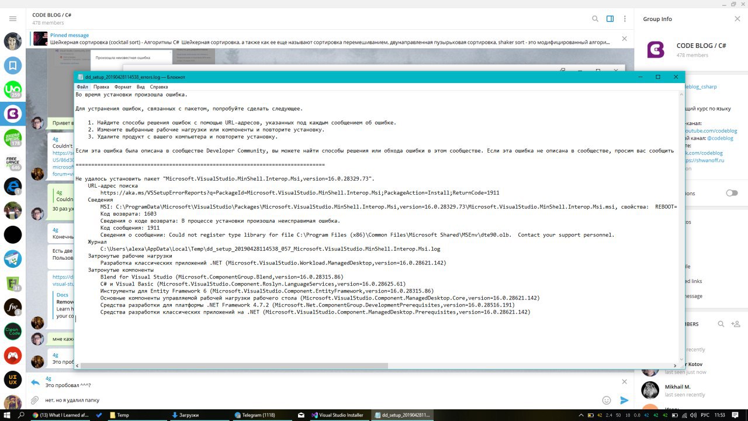This screenshot has width=748, height=421.
Task: Minimize the Notepad window
Action: 640,77
